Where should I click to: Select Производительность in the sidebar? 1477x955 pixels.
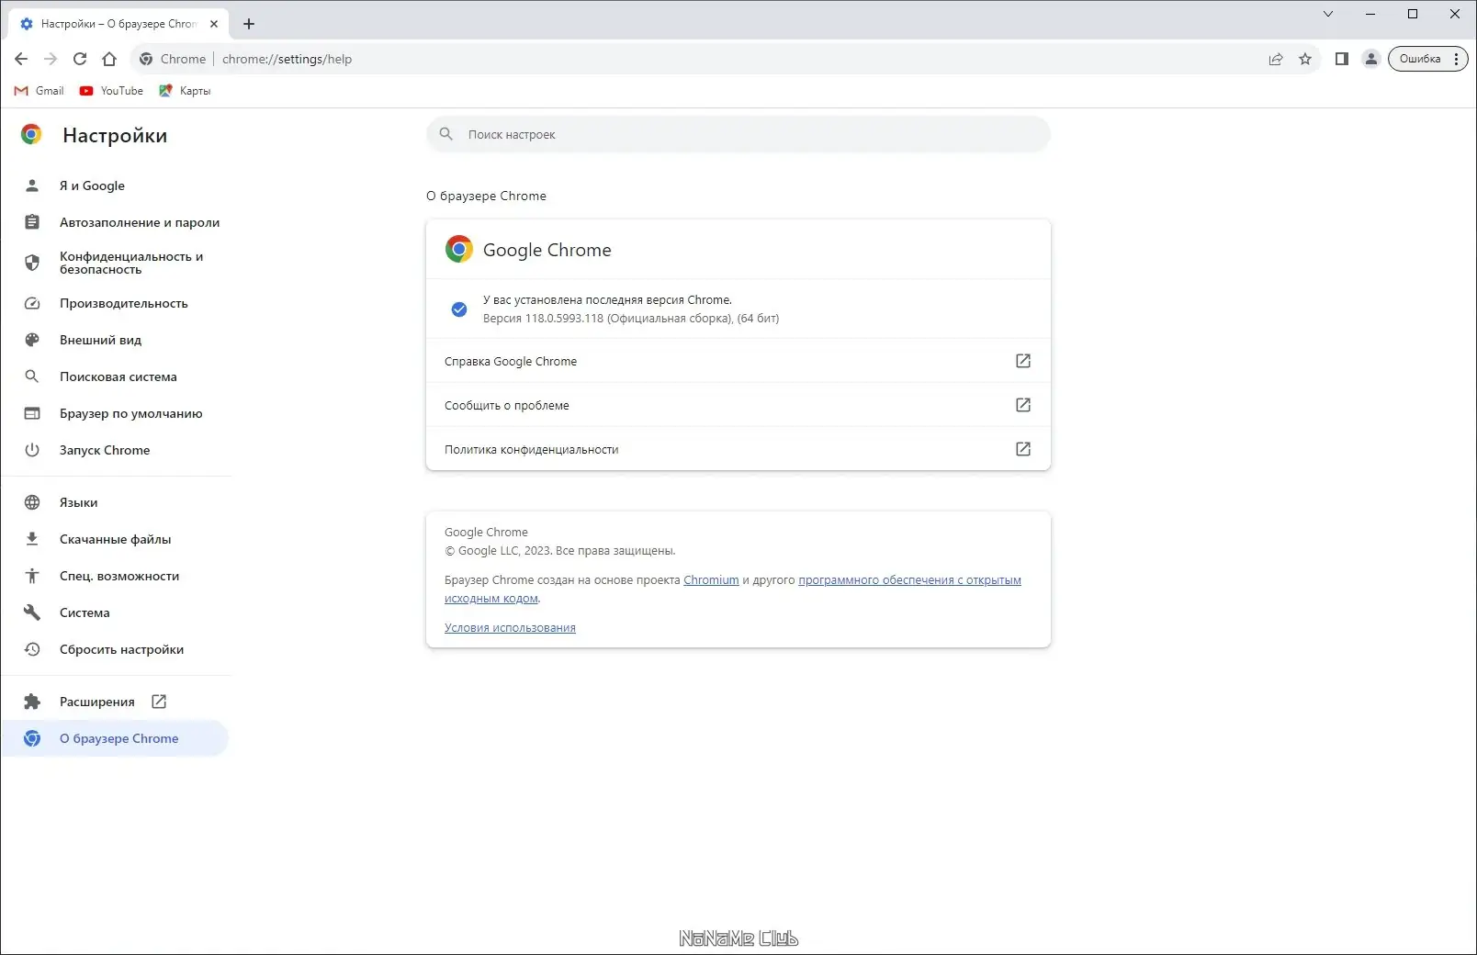point(116,303)
